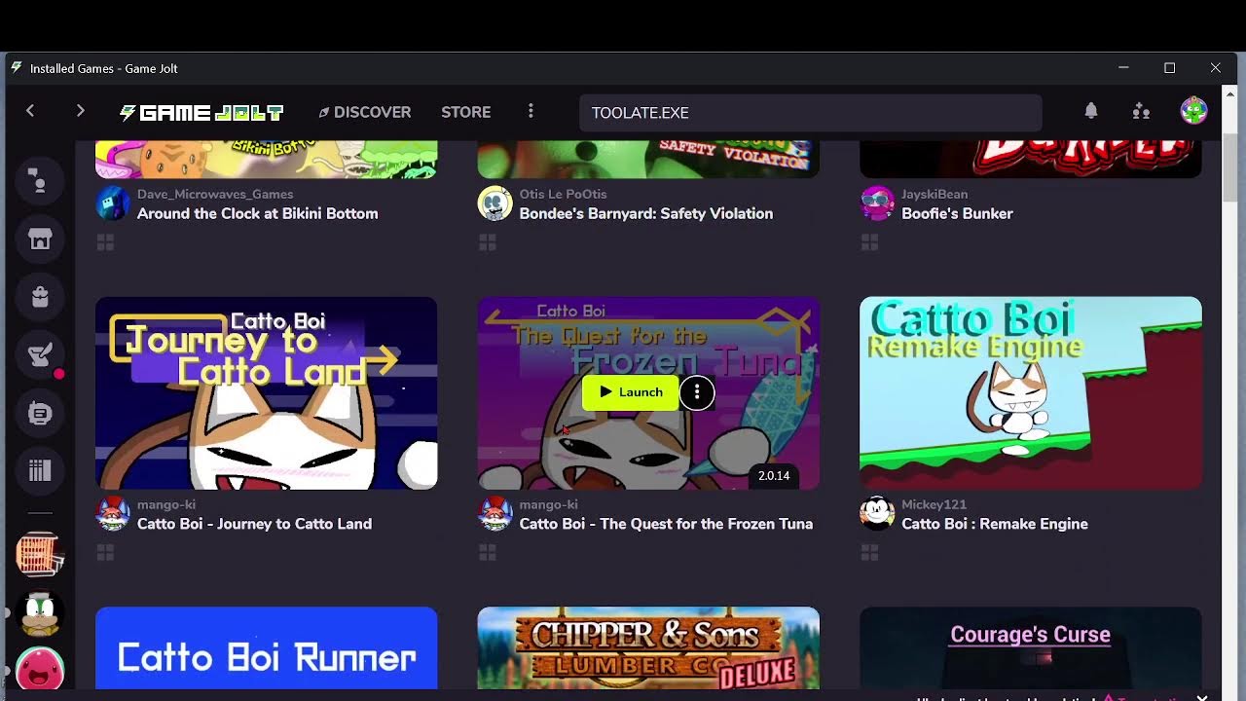
Task: Click Windows platform icon under Catto Boi : Remake Engine
Action: pyautogui.click(x=870, y=553)
